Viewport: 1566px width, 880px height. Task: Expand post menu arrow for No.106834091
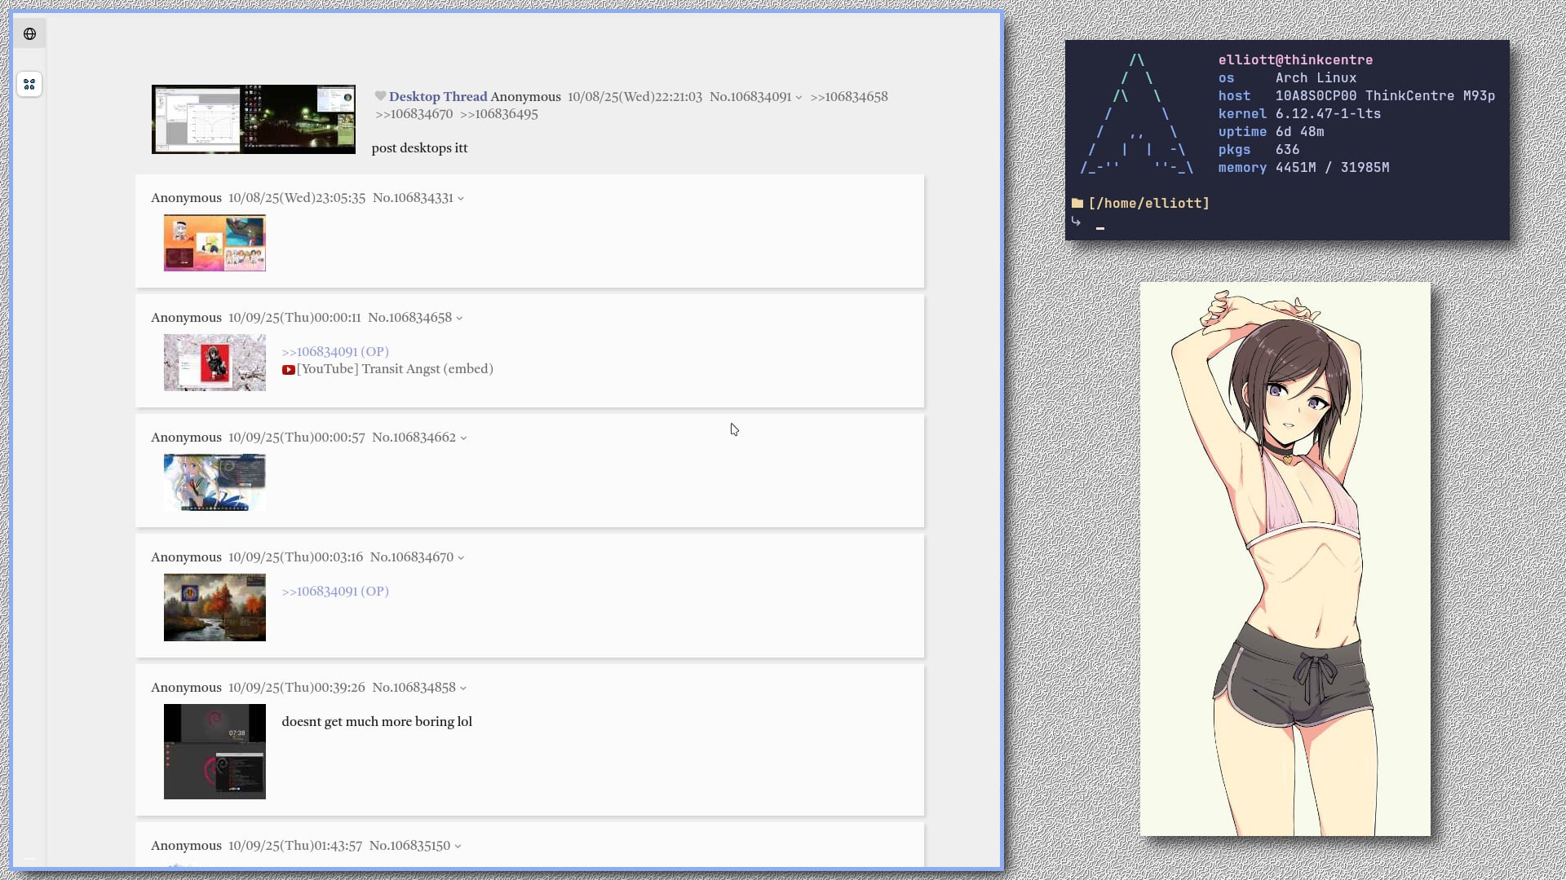tap(799, 98)
